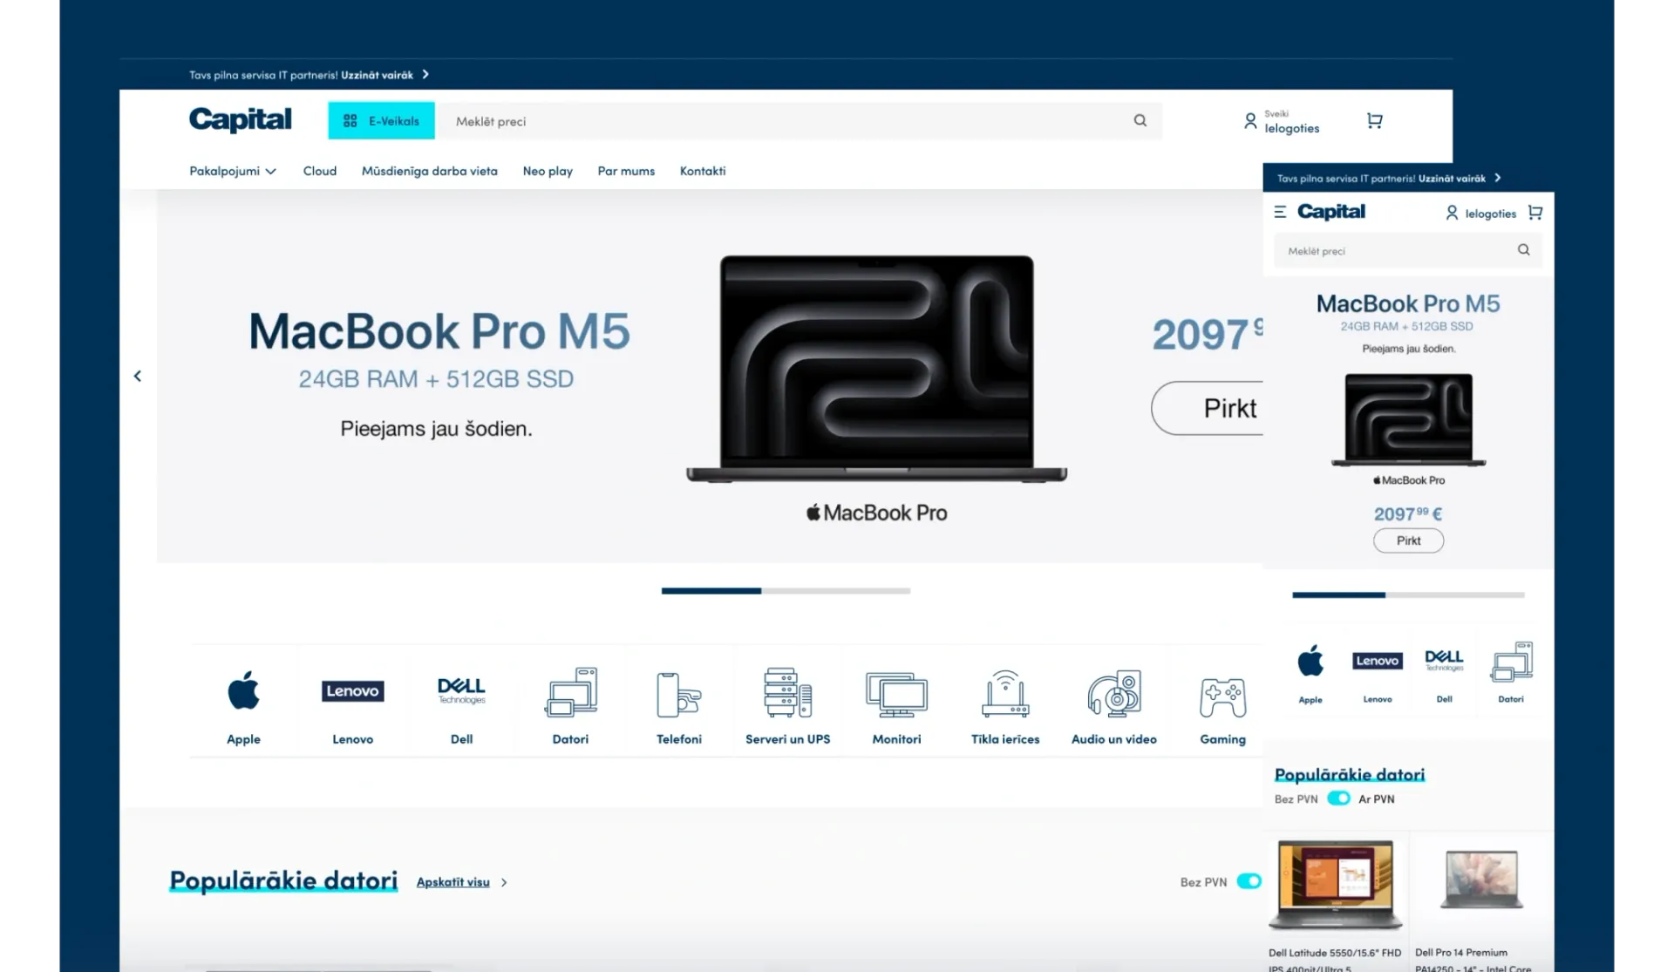The width and height of the screenshot is (1674, 972).
Task: Open the Apple category in mobile view
Action: [x=1310, y=674]
